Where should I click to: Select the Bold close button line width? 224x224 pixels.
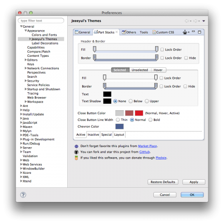pyautogui.click(x=150, y=120)
